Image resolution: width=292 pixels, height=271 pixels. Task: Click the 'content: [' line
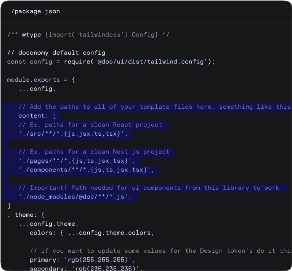click(x=37, y=116)
